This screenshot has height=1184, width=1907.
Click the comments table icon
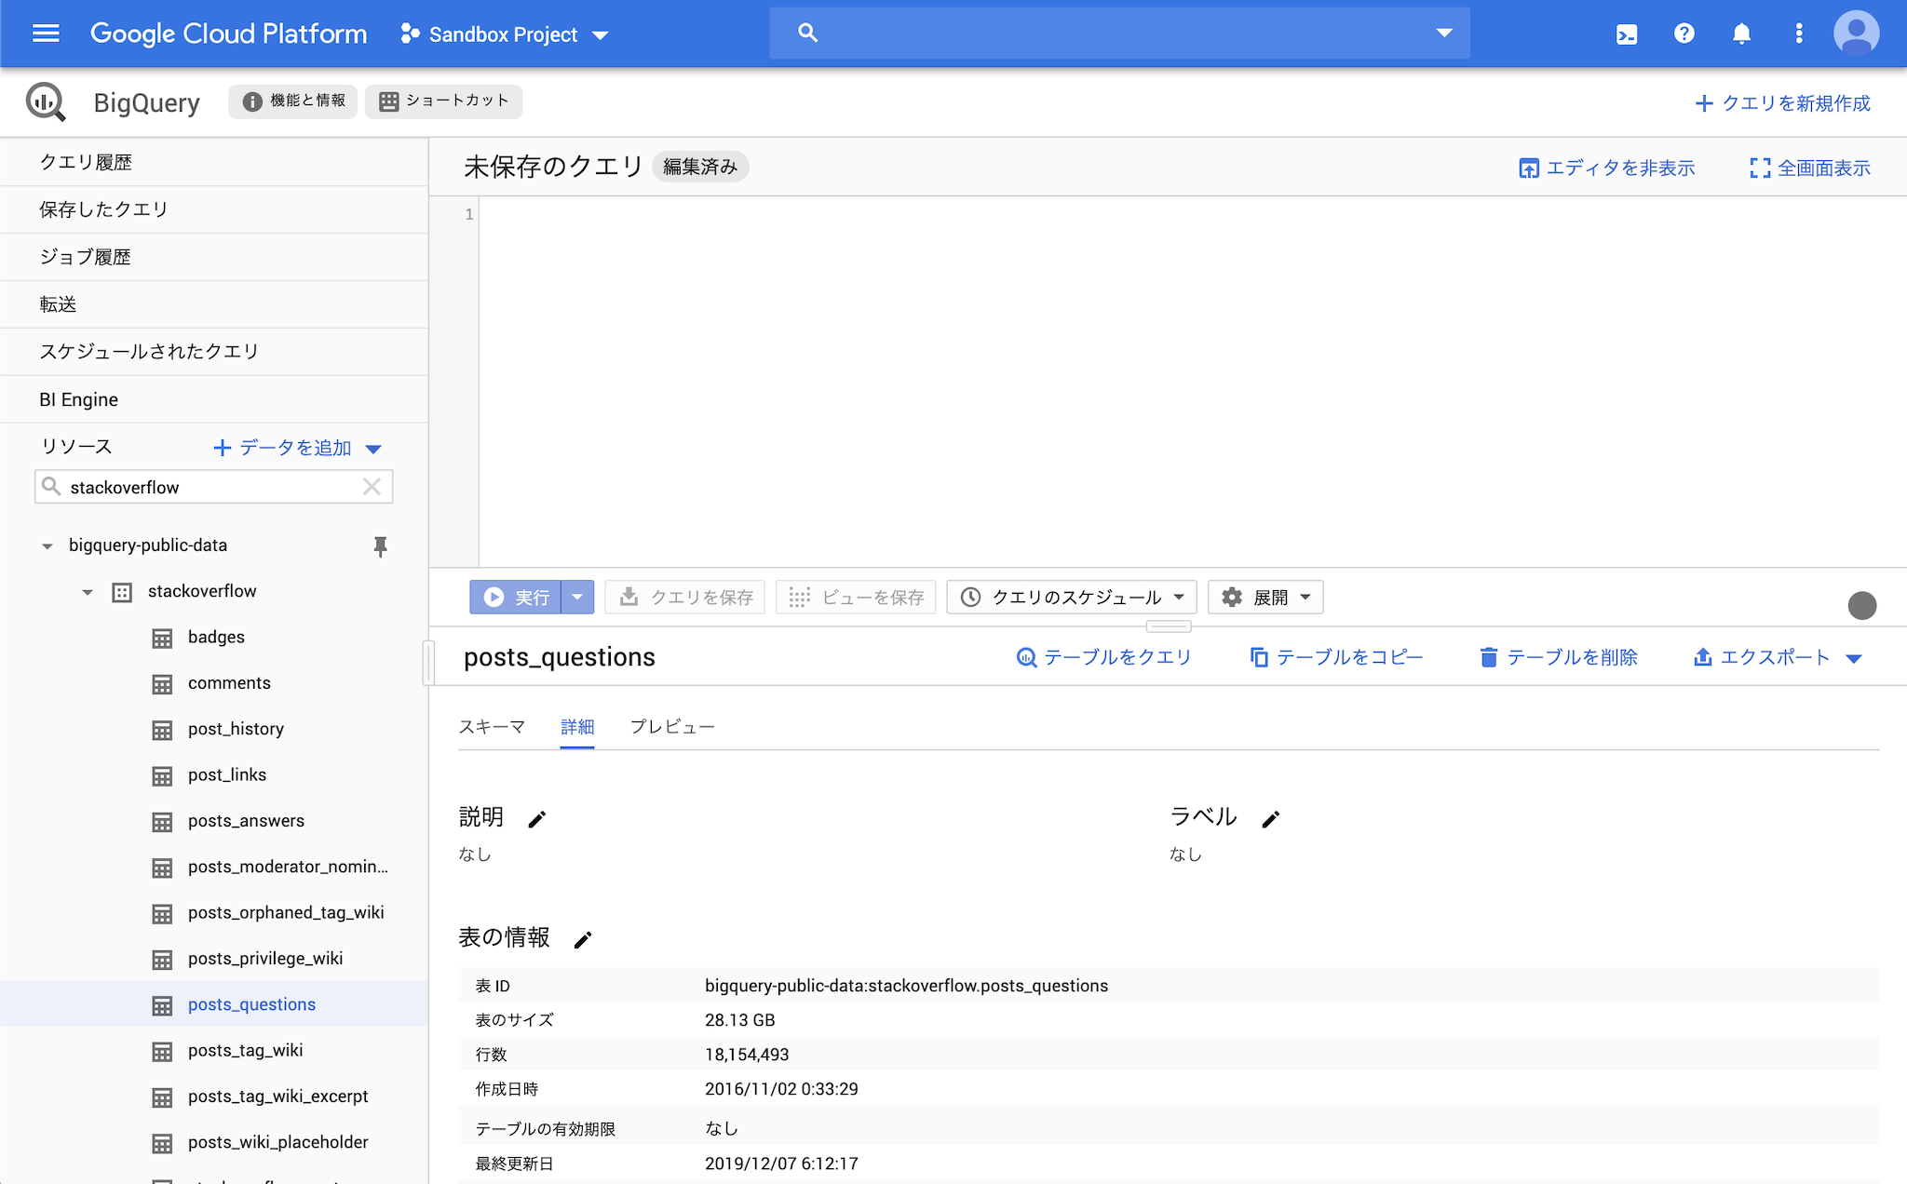(x=162, y=684)
